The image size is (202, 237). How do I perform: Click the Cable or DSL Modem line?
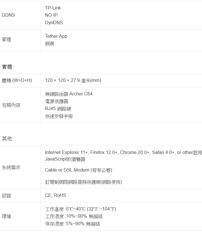[x=78, y=170]
